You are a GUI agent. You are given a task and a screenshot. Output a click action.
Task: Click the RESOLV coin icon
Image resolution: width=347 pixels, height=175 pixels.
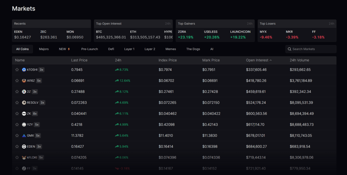[x=24, y=103]
